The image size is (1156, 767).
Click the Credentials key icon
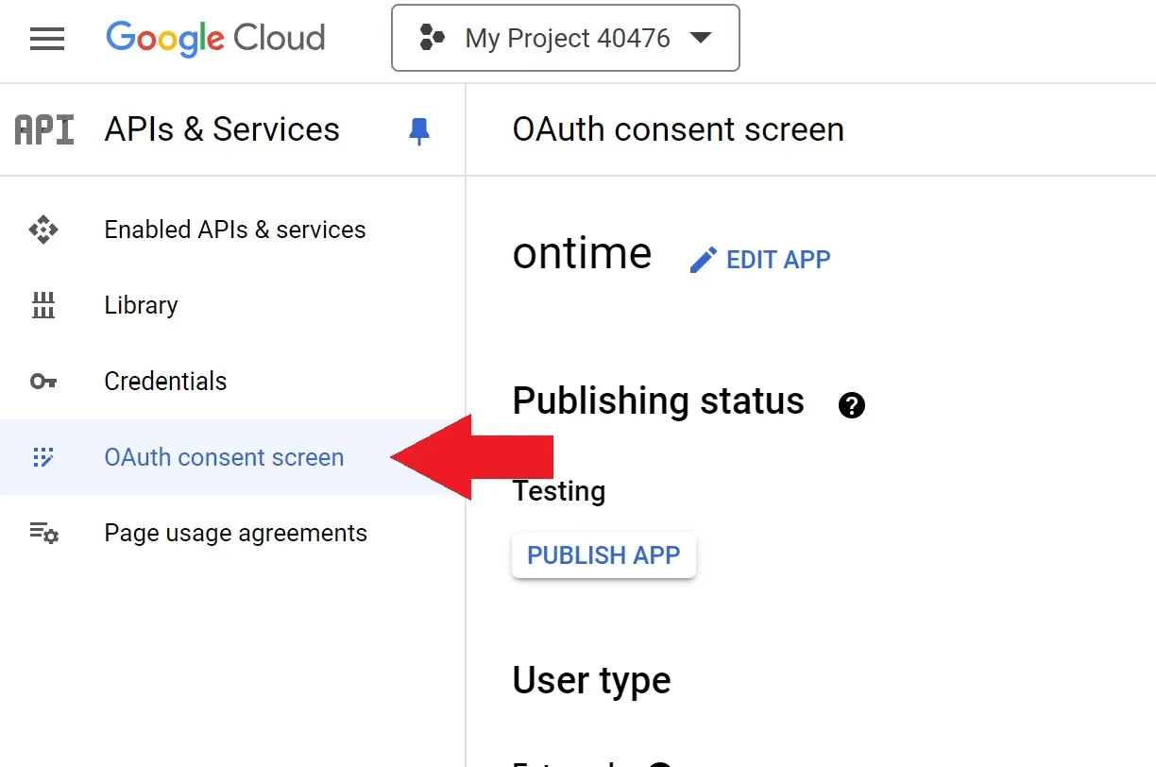[x=43, y=382]
